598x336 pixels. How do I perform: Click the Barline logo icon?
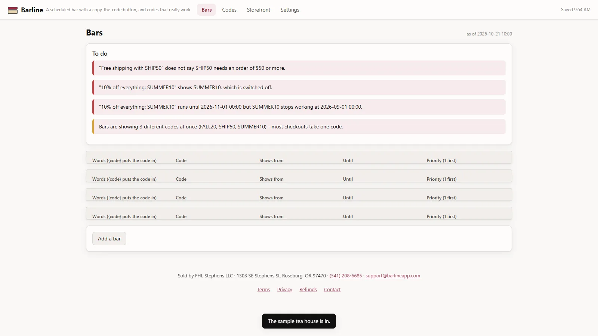click(x=13, y=10)
